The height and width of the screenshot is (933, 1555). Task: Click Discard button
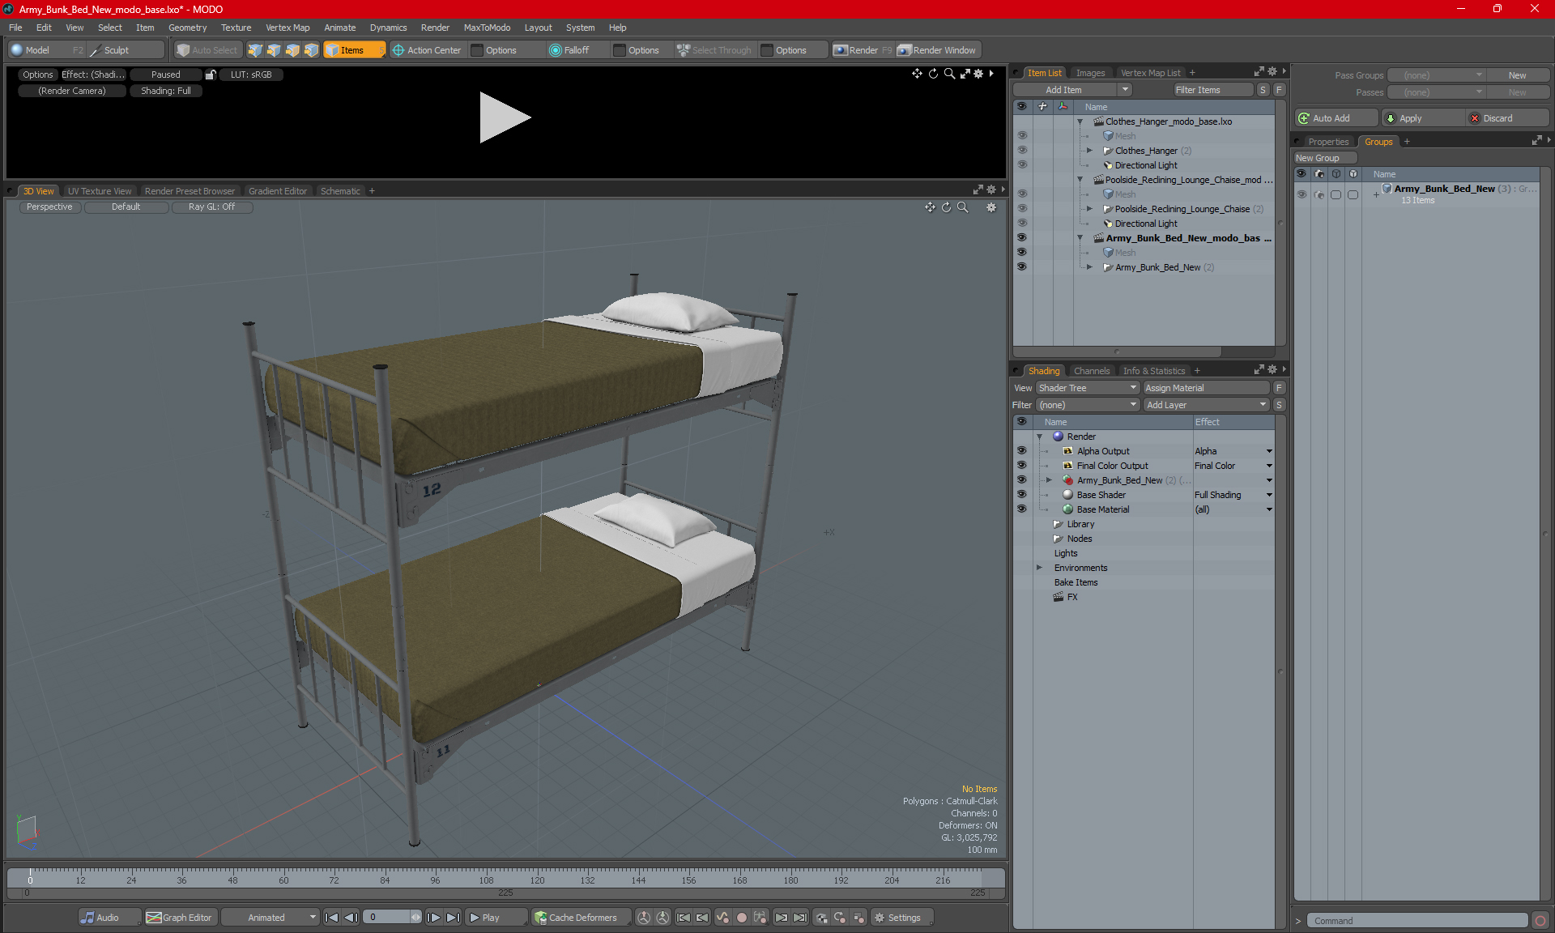point(1507,118)
